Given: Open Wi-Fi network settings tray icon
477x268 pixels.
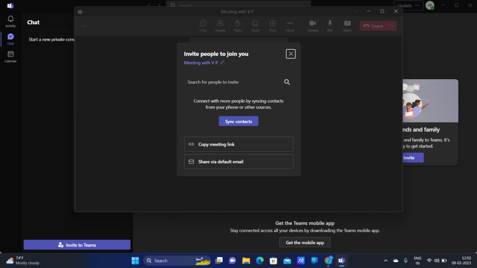Looking at the screenshot, I should tap(429, 261).
